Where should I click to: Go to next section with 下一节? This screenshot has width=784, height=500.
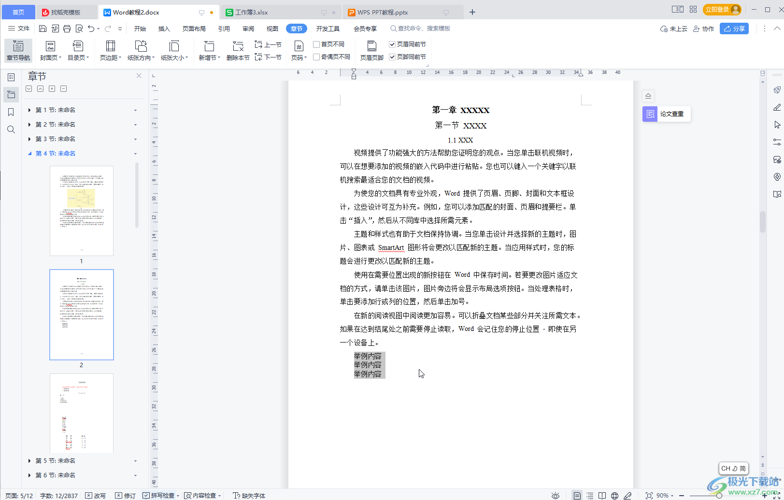(268, 57)
